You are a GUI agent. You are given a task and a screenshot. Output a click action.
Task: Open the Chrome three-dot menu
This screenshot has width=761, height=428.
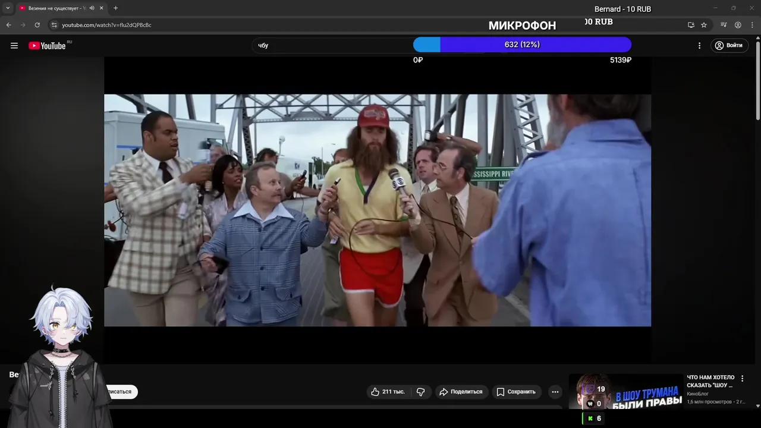[751, 25]
